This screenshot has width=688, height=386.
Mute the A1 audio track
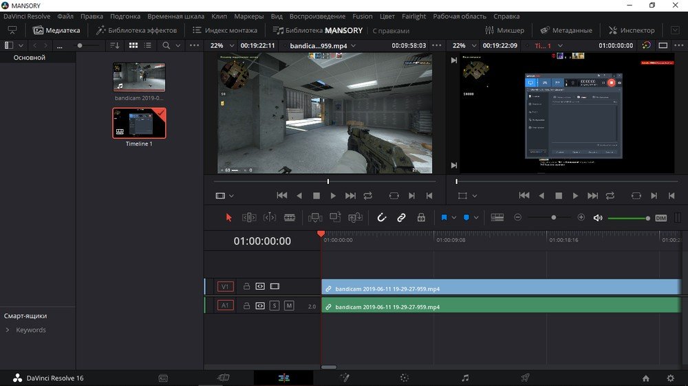click(x=289, y=306)
